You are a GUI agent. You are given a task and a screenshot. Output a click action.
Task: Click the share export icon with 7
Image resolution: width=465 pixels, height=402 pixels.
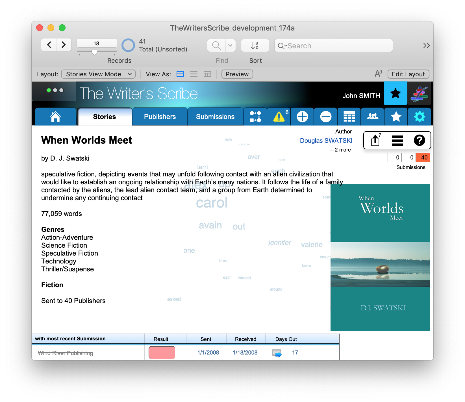[375, 140]
